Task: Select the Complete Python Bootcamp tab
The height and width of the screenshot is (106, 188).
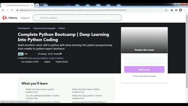Action: 18,5
